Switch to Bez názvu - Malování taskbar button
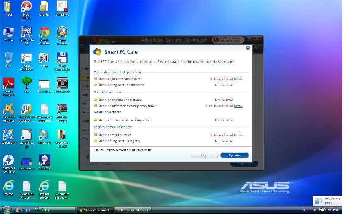Viewport: 345px width, 215px height. point(133,210)
